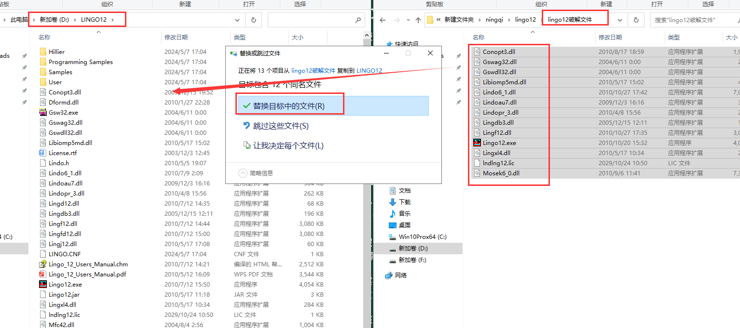The image size is (740, 328).
Task: Expand chevron after ningqi breadcrumb
Action: point(509,20)
